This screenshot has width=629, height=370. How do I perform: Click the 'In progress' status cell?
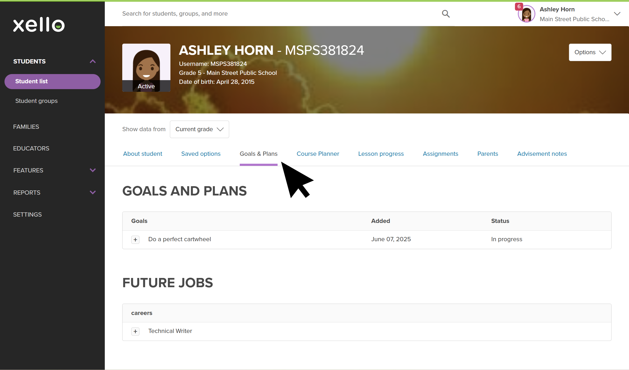[x=506, y=239]
